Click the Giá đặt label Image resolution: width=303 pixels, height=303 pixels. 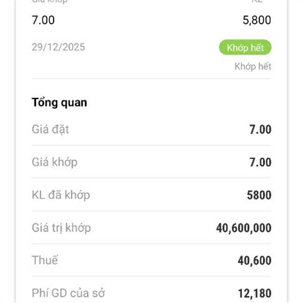(50, 129)
